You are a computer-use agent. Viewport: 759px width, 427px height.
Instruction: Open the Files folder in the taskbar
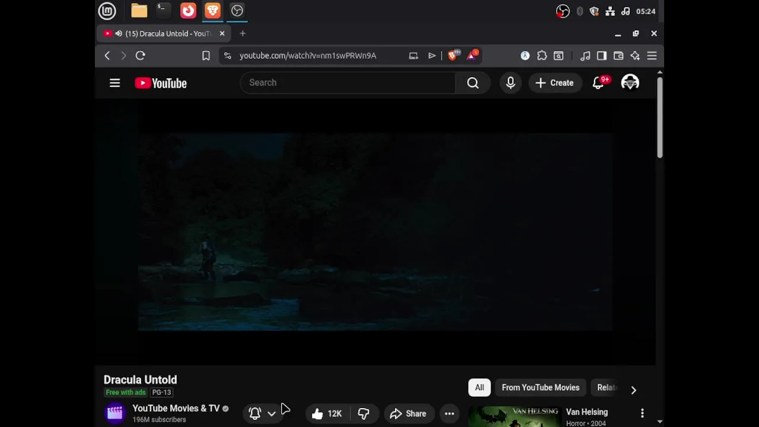click(x=139, y=11)
